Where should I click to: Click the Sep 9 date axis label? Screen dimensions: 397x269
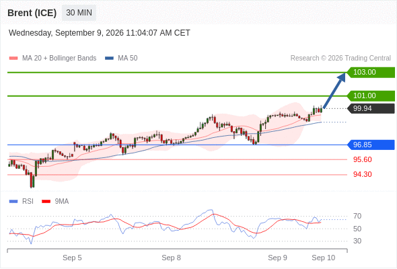pyautogui.click(x=277, y=258)
